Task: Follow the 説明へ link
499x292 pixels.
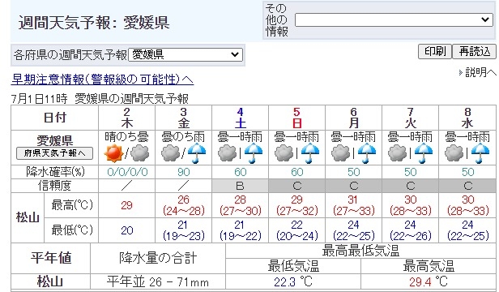Action: coord(480,73)
